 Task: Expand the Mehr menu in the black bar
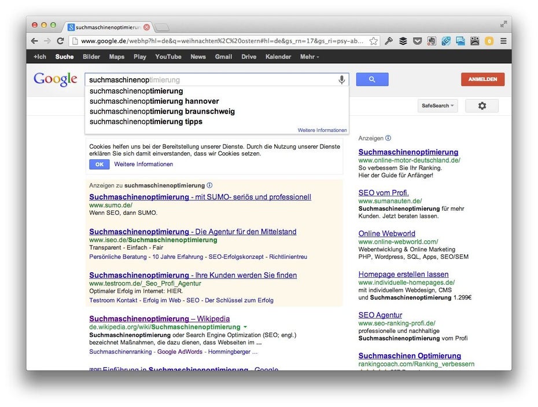coord(309,57)
